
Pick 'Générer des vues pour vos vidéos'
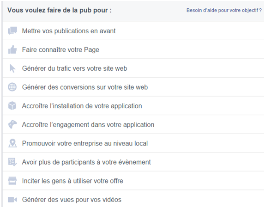pos(133,199)
